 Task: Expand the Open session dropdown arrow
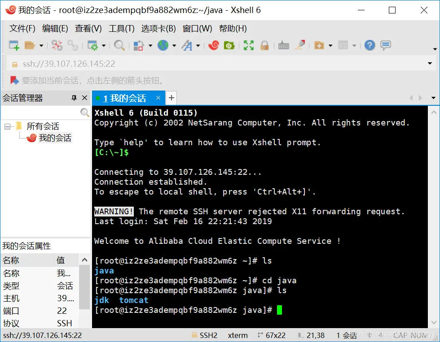(41, 45)
